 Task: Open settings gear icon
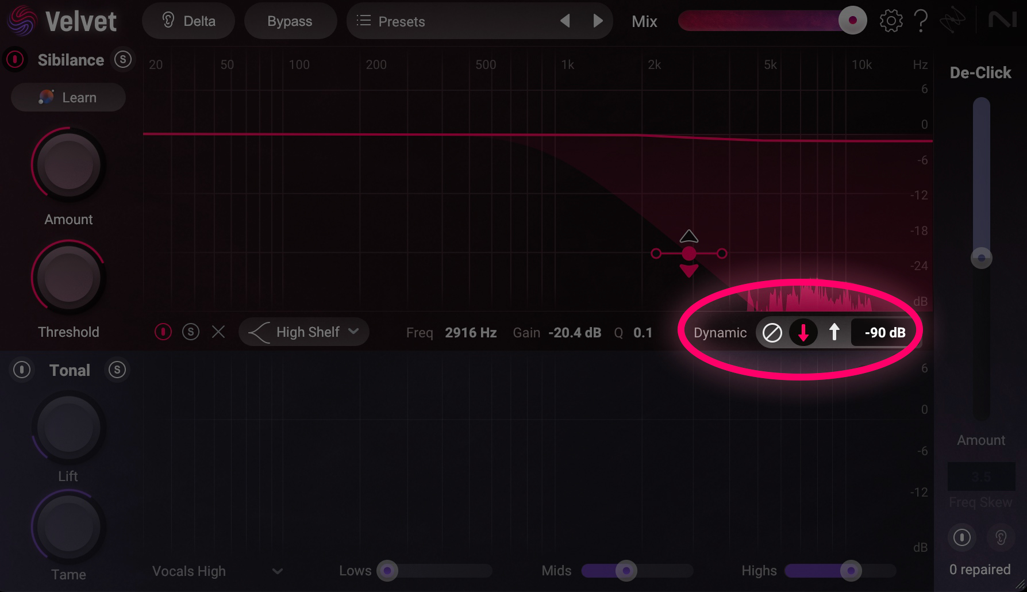pyautogui.click(x=891, y=21)
